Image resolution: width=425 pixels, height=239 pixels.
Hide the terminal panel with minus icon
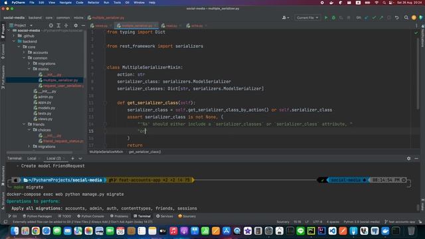click(416, 158)
